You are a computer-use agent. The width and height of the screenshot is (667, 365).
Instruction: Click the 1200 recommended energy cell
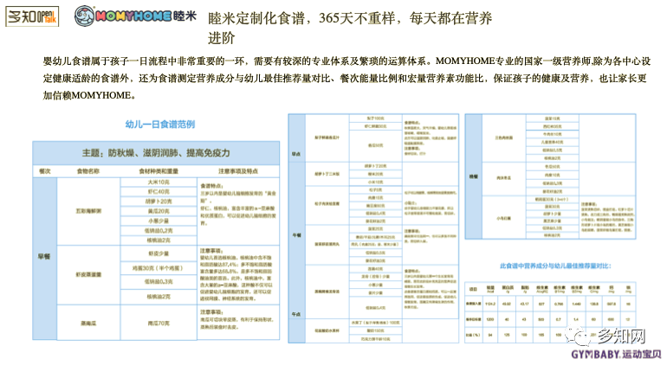coord(490,319)
